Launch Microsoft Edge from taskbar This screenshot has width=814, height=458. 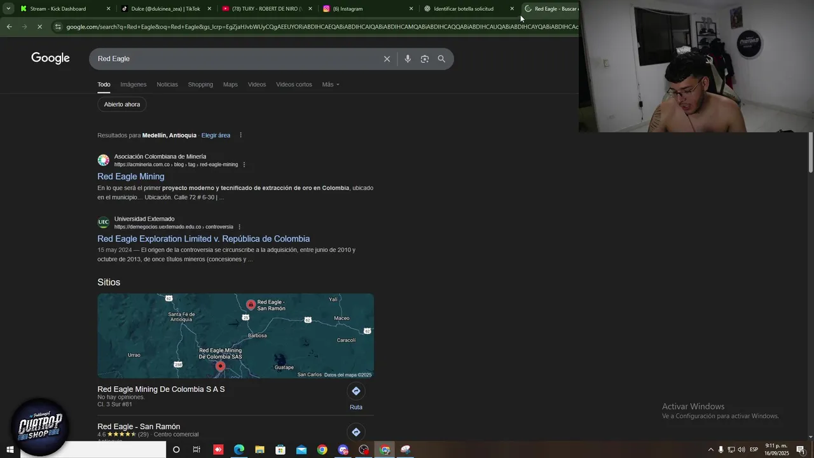(239, 450)
